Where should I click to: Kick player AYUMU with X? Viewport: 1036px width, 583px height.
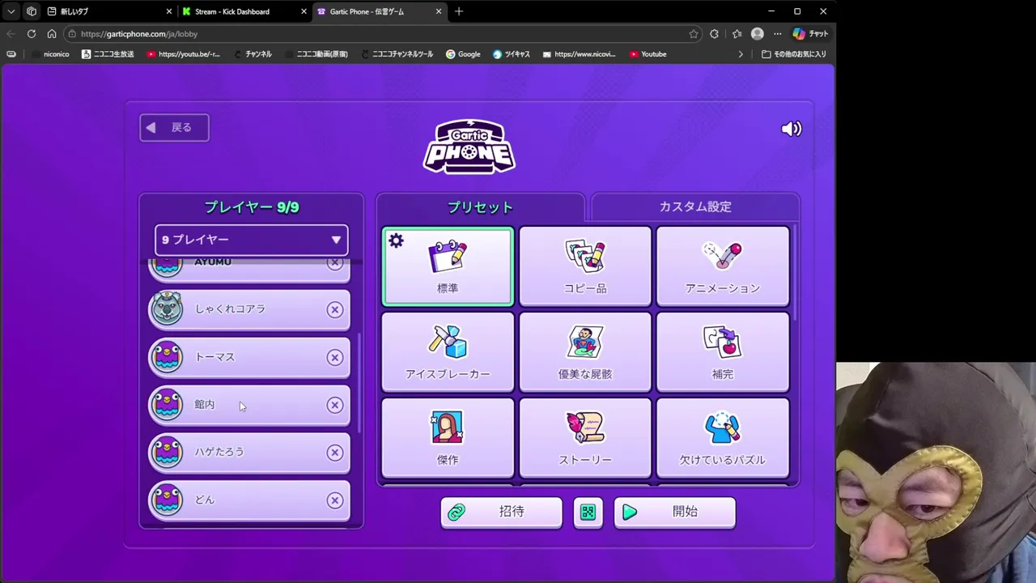[x=334, y=263]
